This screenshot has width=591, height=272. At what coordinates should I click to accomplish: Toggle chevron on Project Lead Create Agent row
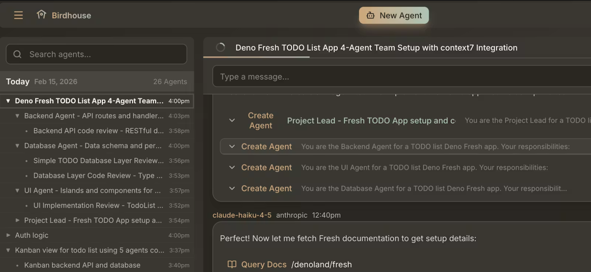pyautogui.click(x=232, y=120)
